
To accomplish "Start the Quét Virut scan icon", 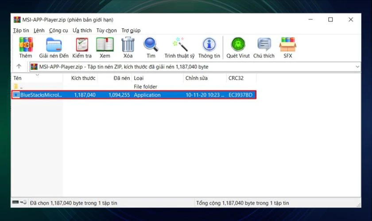I will 238,45.
